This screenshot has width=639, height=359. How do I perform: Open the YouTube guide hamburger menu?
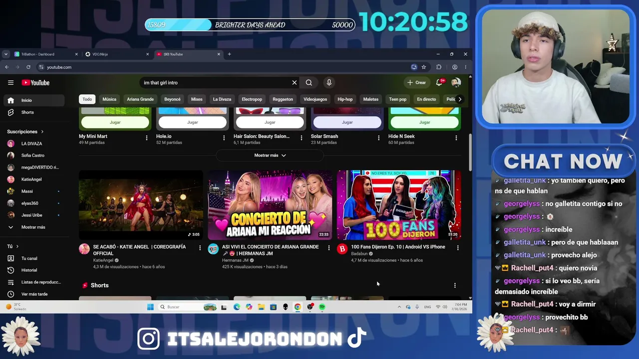click(10, 83)
